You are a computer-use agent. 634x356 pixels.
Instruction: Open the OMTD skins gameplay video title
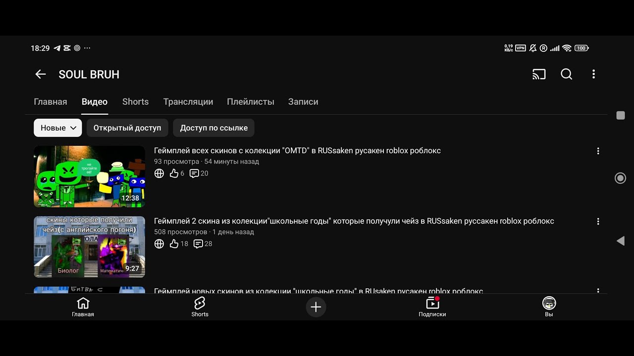[297, 151]
